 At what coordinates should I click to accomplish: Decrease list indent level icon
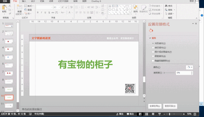point(89,7)
